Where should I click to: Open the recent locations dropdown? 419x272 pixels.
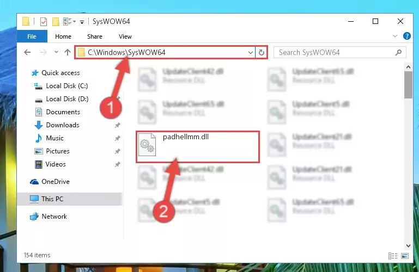(56, 52)
